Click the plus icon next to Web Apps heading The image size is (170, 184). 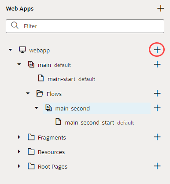(161, 8)
